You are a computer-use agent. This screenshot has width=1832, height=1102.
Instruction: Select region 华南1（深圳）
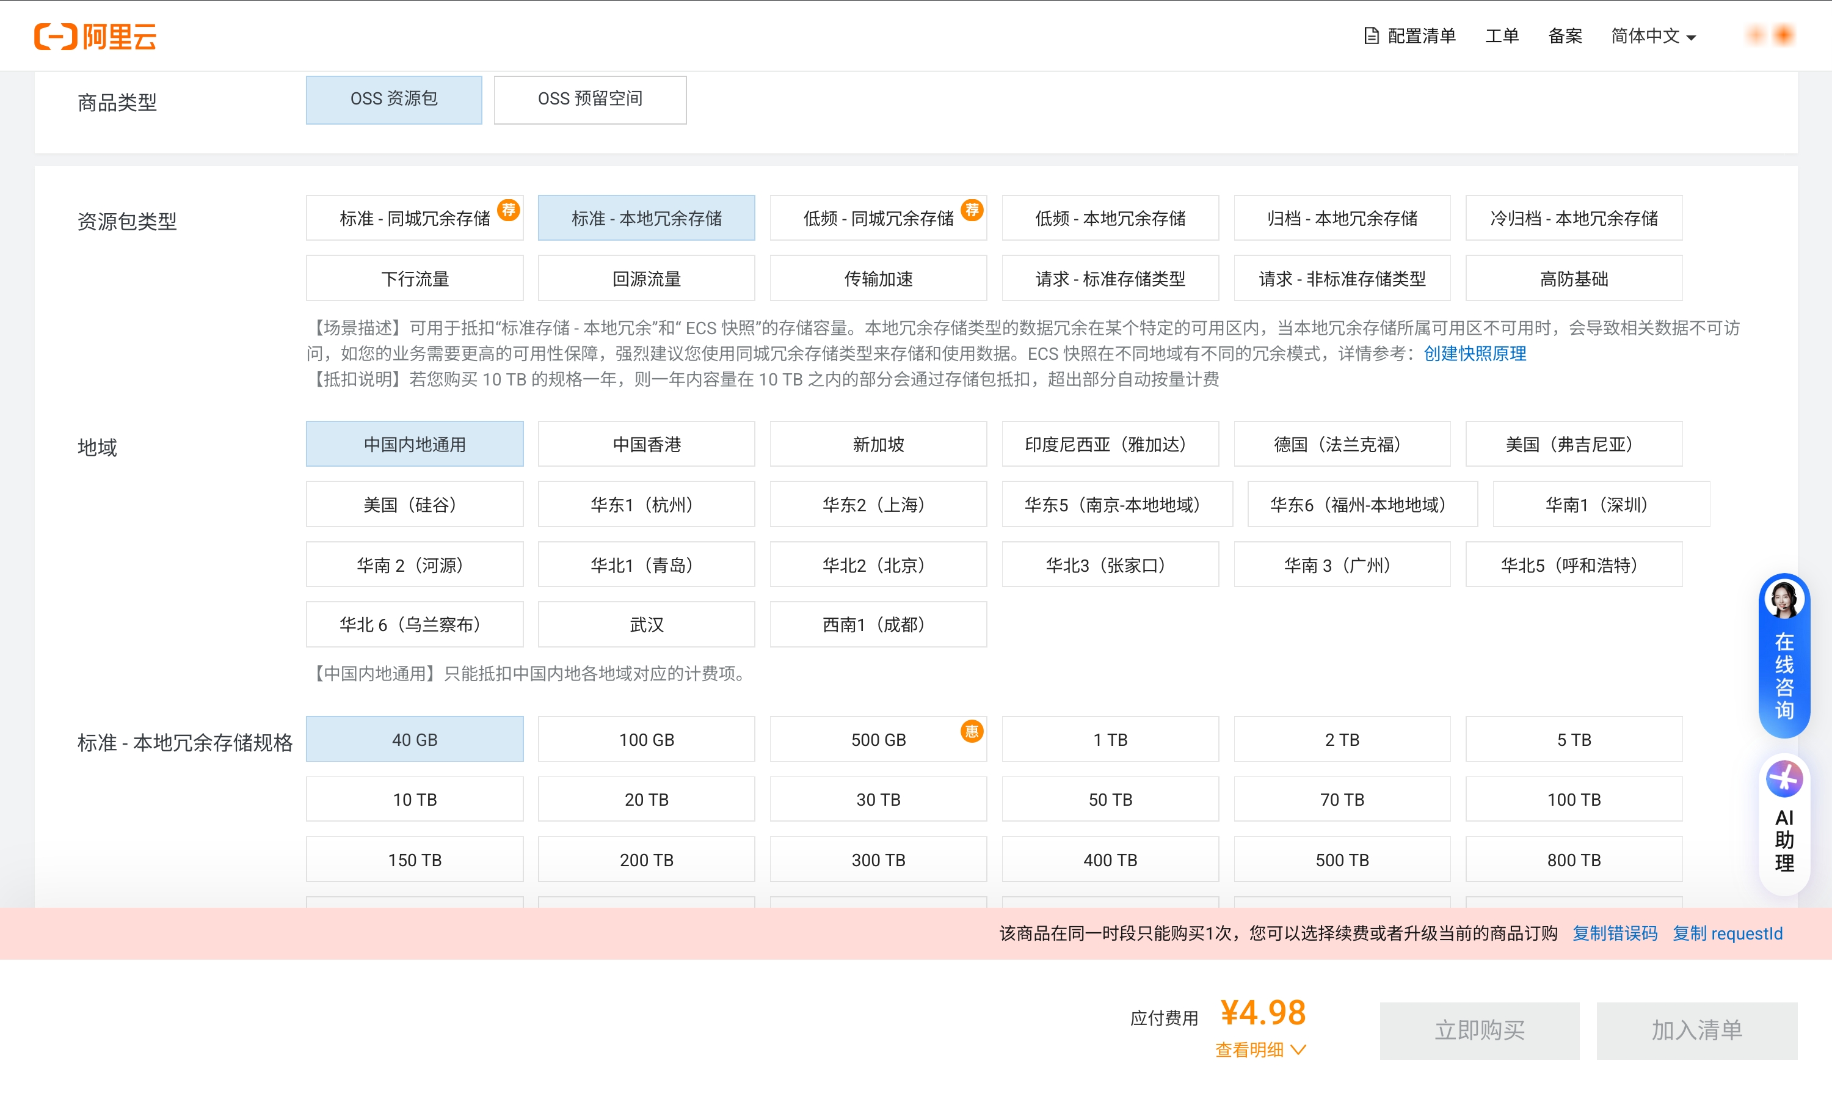[x=1601, y=504]
